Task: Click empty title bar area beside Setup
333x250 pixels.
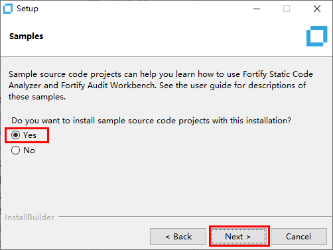Action: click(x=144, y=9)
